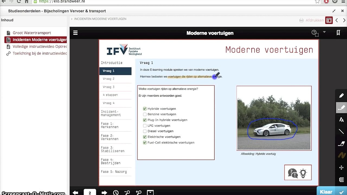Click the hint speech bubble and lightbulb icon
The height and width of the screenshot is (195, 347).
pyautogui.click(x=298, y=173)
